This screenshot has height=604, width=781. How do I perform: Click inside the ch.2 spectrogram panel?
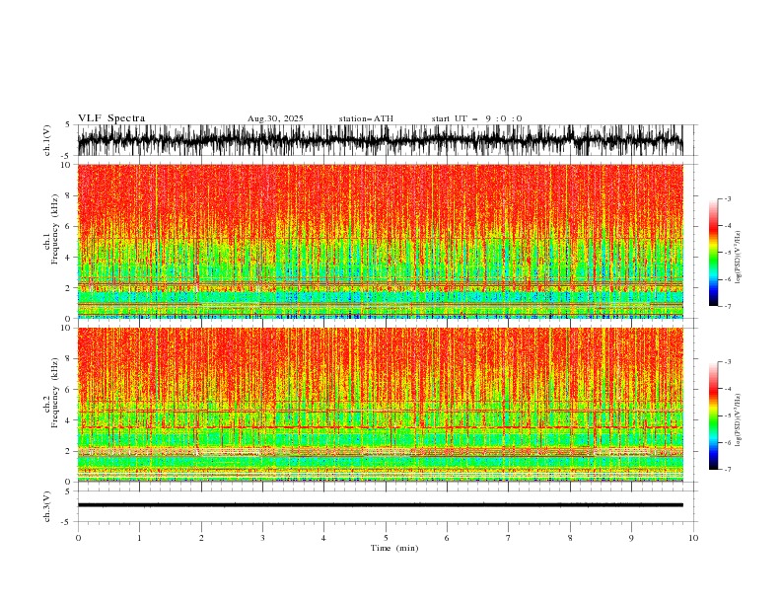[x=380, y=405]
